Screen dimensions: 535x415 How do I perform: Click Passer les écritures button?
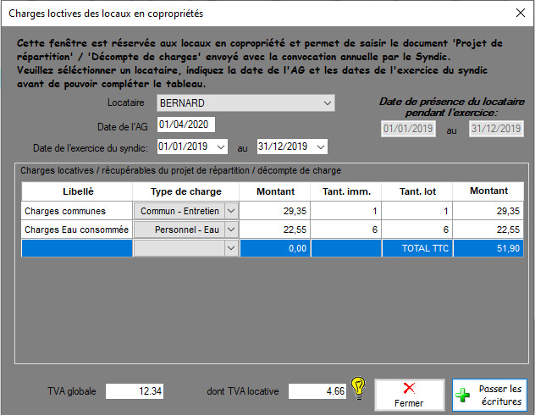click(489, 395)
